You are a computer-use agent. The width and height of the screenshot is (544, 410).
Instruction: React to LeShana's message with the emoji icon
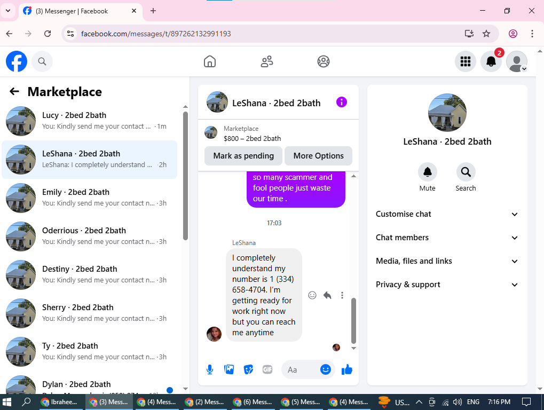[x=312, y=295]
